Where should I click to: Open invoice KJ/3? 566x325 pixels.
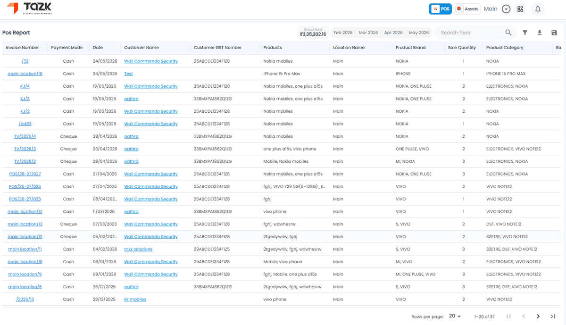25,99
